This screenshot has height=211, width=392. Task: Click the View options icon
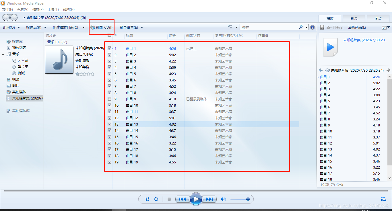[230, 27]
